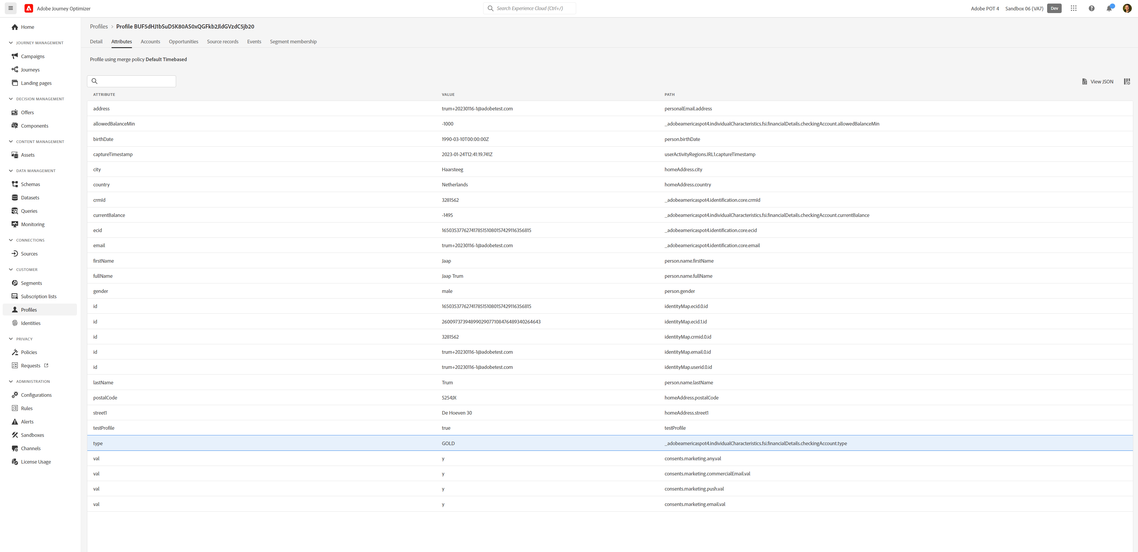Open the user avatar profile menu
The image size is (1138, 552).
click(x=1127, y=8)
